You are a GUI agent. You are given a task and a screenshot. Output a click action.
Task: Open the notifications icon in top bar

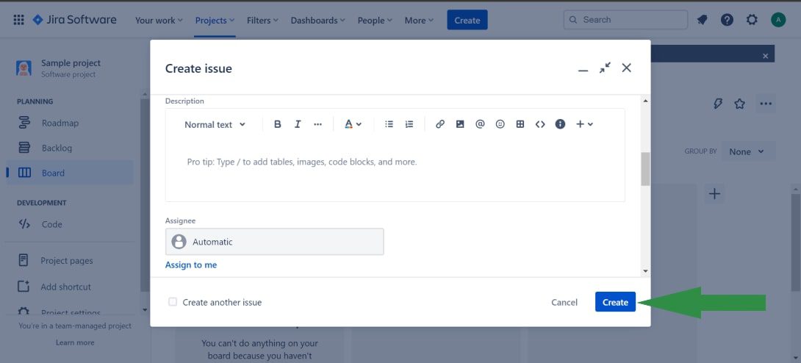coord(703,20)
